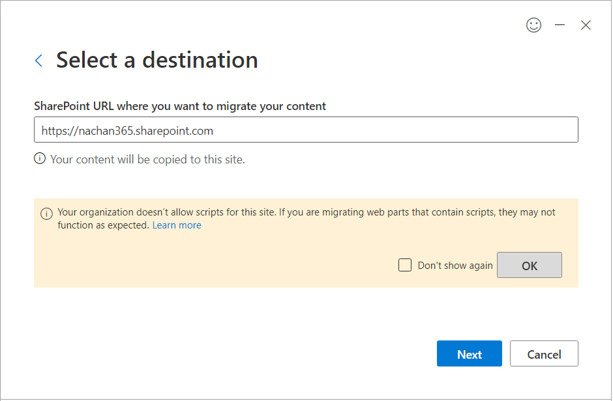
Task: Click blank space left of Next button
Action: 261,354
